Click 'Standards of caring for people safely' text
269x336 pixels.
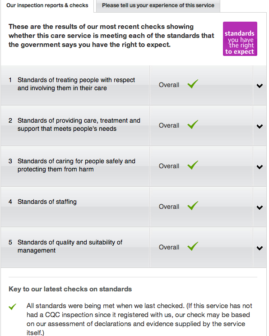coord(76,165)
